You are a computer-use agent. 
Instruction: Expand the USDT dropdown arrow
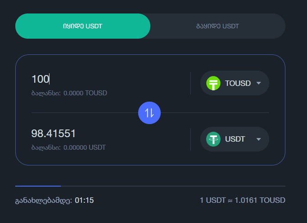(x=258, y=139)
